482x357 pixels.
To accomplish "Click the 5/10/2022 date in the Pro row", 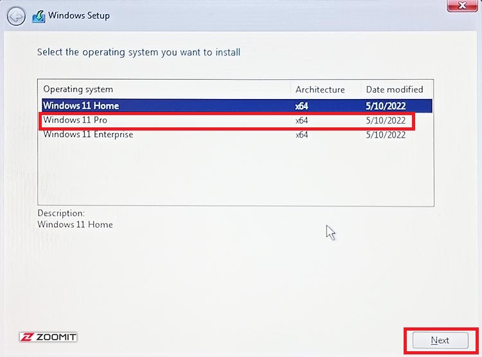I will click(386, 120).
